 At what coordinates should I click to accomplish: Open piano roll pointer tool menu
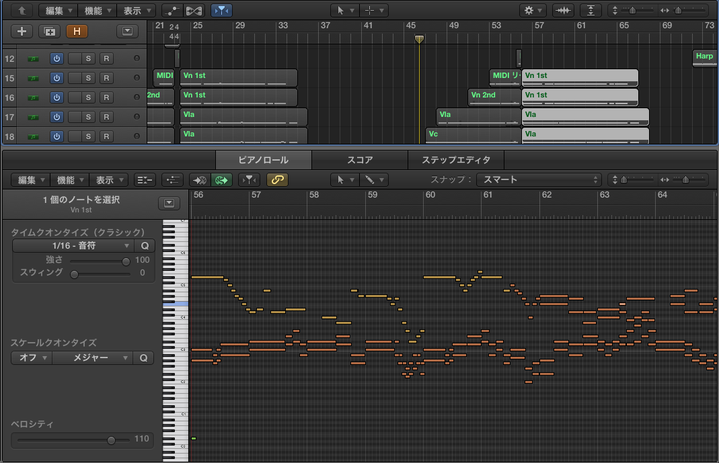[x=345, y=180]
